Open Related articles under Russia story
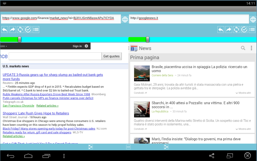 [47, 106]
